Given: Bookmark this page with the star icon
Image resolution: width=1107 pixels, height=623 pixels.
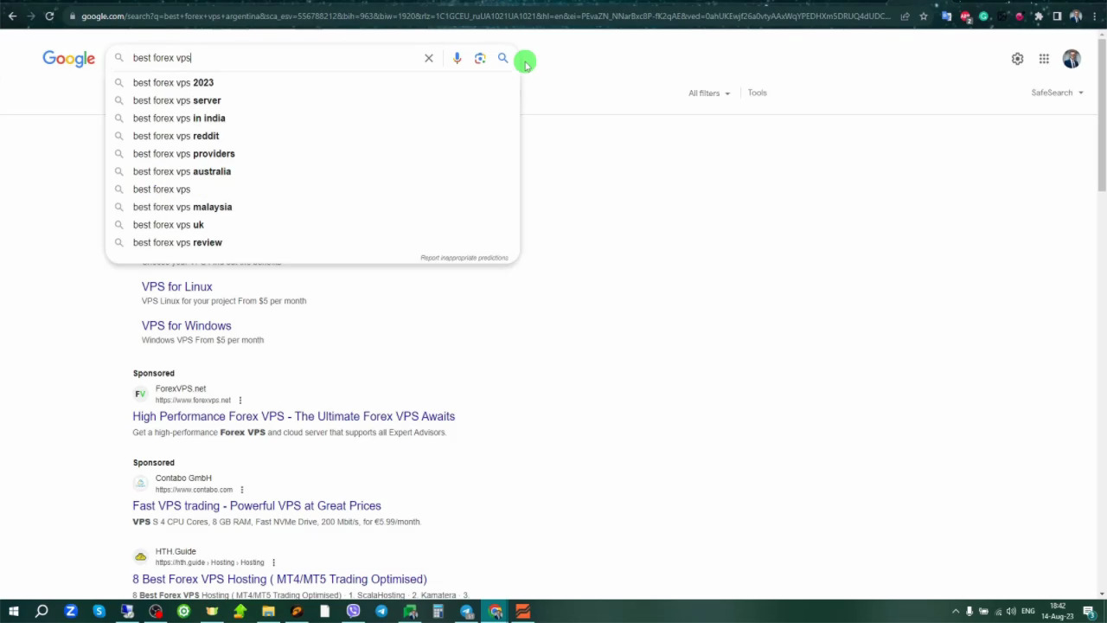Looking at the screenshot, I should click(x=923, y=16).
